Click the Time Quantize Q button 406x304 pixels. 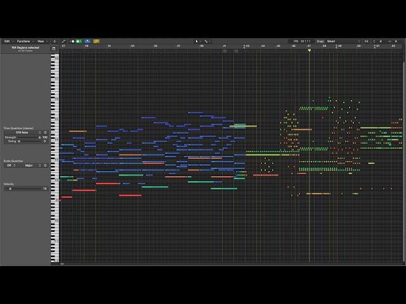point(45,132)
